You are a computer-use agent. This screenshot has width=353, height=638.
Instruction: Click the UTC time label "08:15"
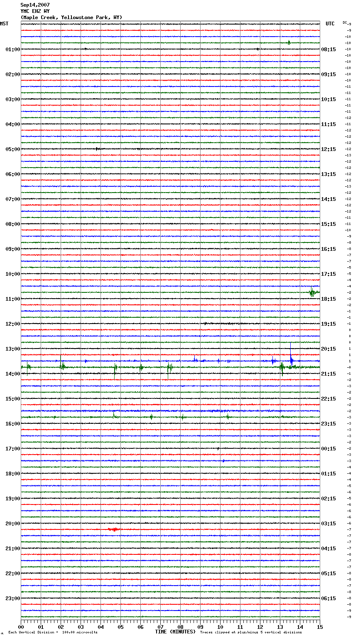(x=328, y=49)
